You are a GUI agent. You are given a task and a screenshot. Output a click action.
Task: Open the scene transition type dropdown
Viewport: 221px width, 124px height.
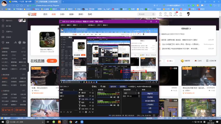130,93
